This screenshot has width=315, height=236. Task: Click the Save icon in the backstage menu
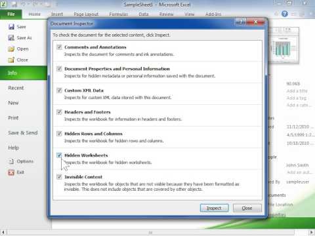pyautogui.click(x=11, y=27)
